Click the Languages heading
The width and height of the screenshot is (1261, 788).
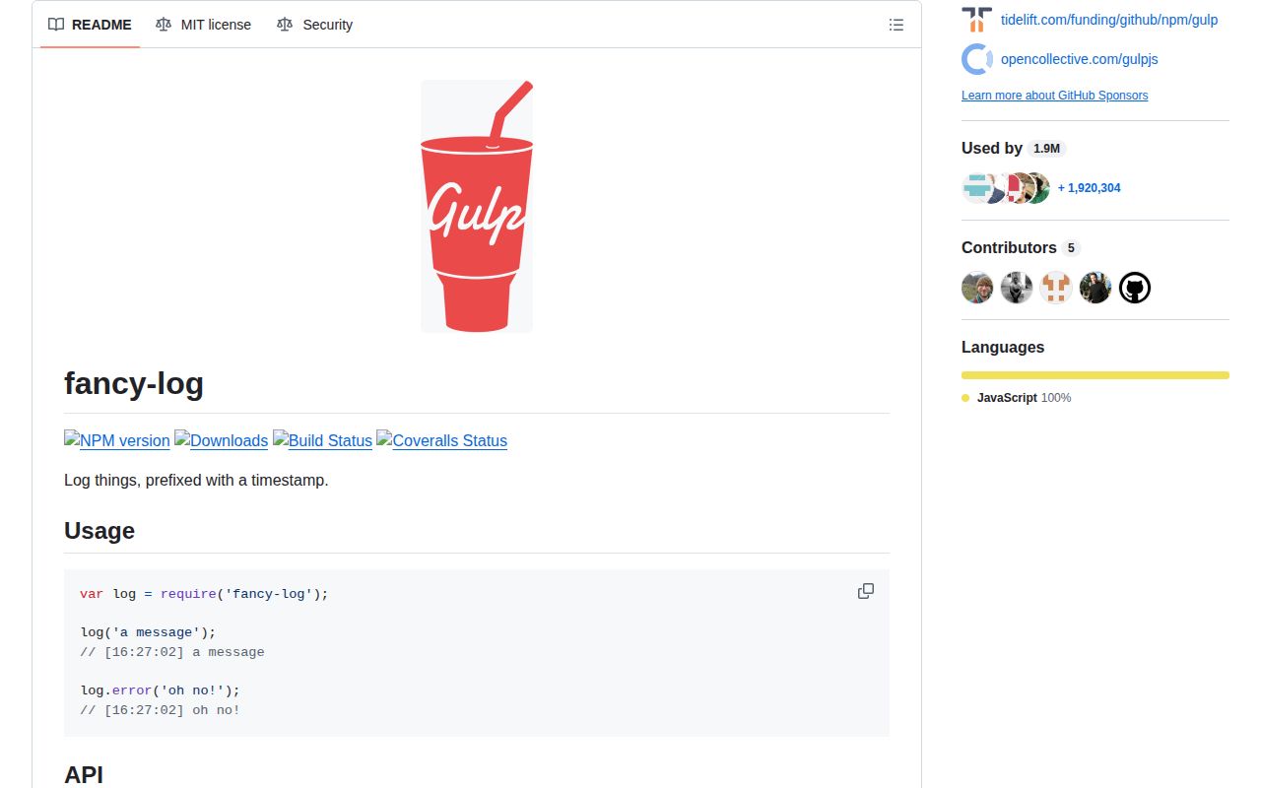[x=1003, y=347]
